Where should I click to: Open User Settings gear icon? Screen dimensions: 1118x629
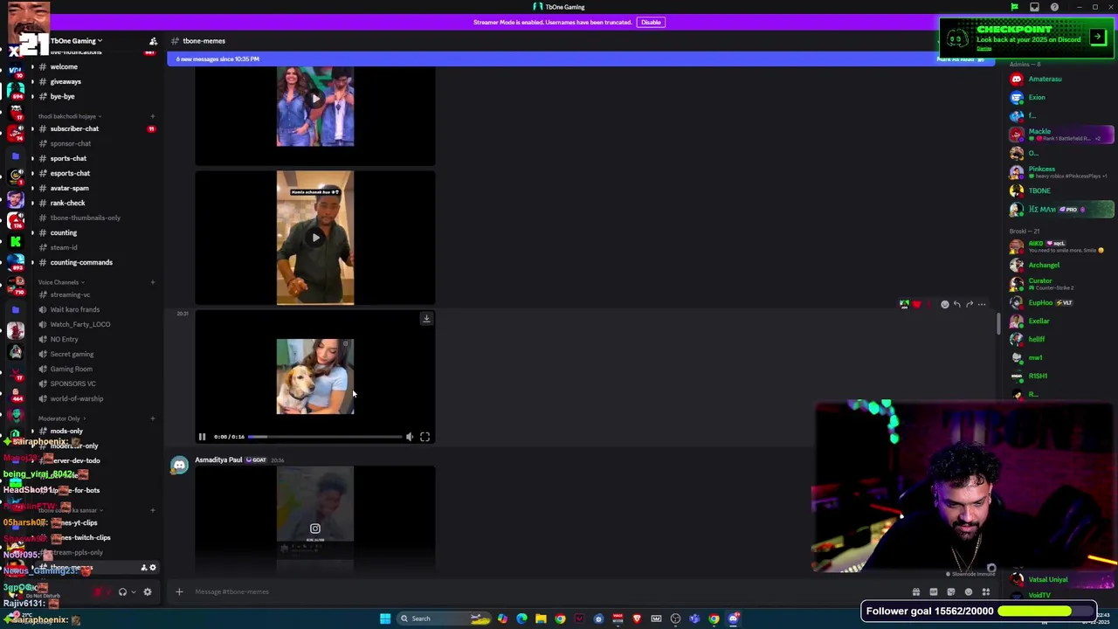pos(148,592)
